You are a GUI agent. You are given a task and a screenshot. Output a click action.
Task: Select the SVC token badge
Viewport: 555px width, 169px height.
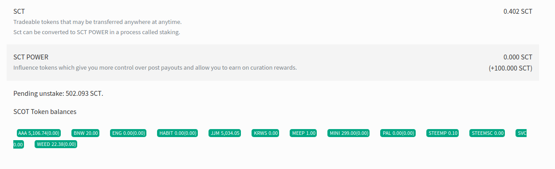click(521, 133)
